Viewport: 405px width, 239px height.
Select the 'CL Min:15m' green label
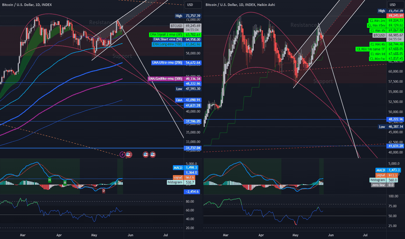pos(385,25)
